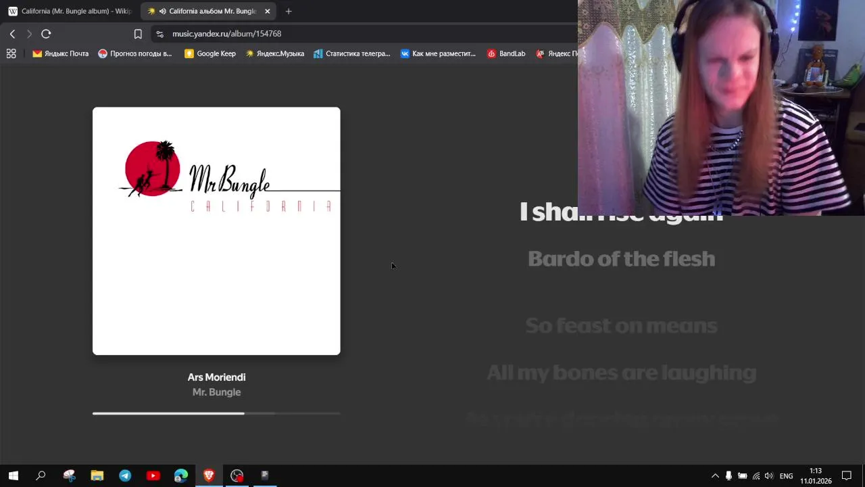
Task: Open the Прогноз погоды bookmark
Action: pos(135,53)
